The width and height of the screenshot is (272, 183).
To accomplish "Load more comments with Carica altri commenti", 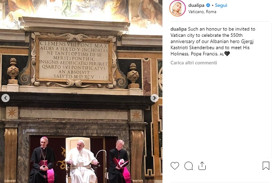I will [x=194, y=63].
